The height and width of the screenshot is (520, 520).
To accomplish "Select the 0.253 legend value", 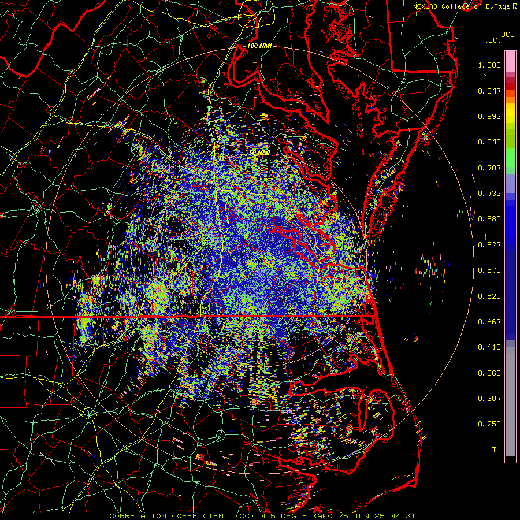I will (489, 424).
